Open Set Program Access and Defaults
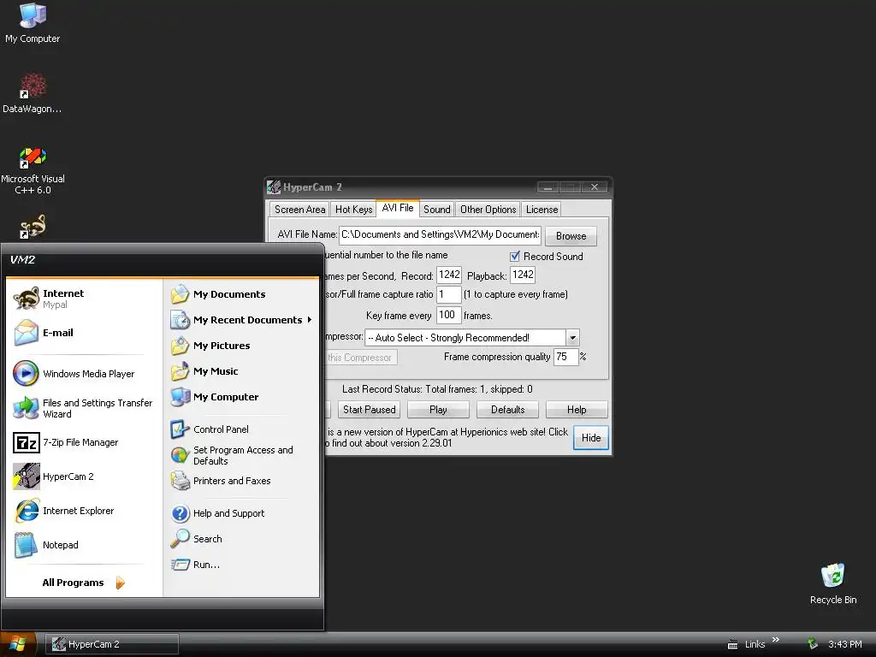The image size is (876, 657). point(240,455)
